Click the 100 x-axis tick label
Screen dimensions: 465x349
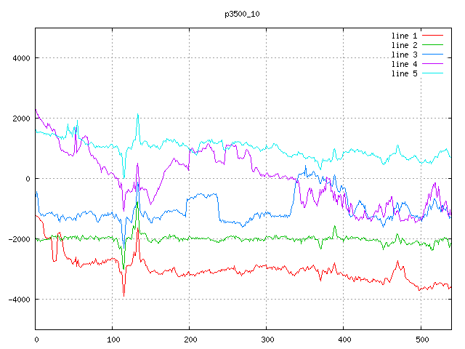(113, 339)
